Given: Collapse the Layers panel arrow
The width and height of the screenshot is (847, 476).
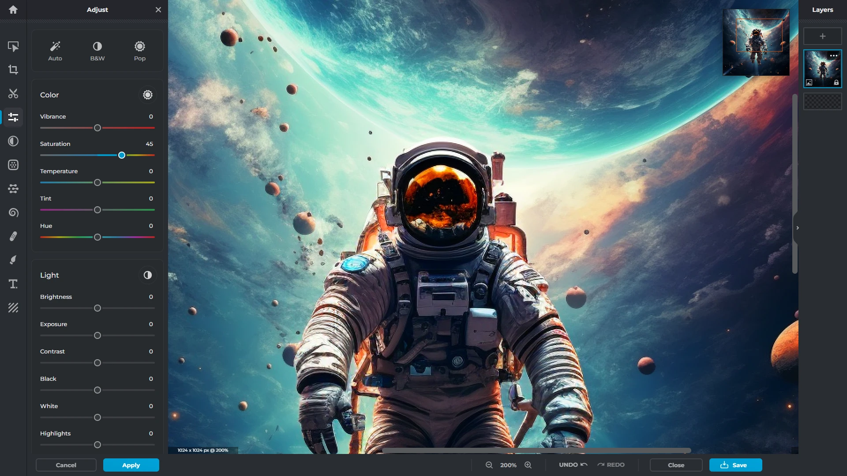Looking at the screenshot, I should coord(798,228).
